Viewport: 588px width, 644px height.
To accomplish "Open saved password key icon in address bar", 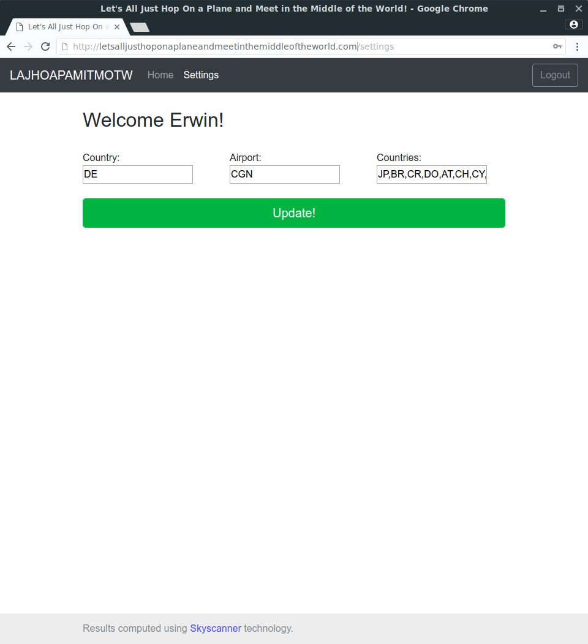I will pyautogui.click(x=557, y=47).
